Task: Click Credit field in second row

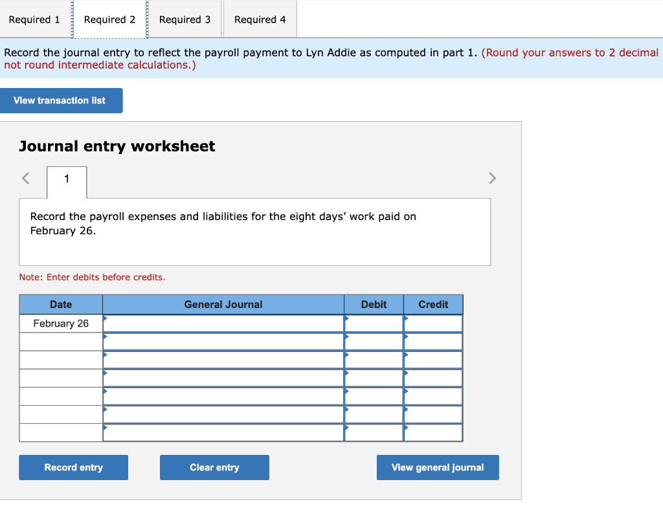Action: [x=433, y=342]
